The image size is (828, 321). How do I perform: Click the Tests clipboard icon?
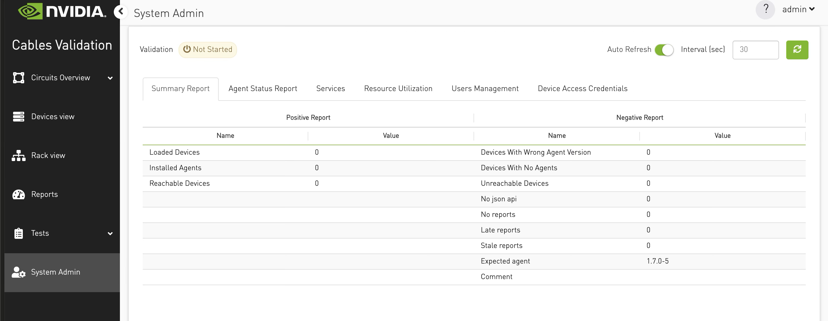18,234
